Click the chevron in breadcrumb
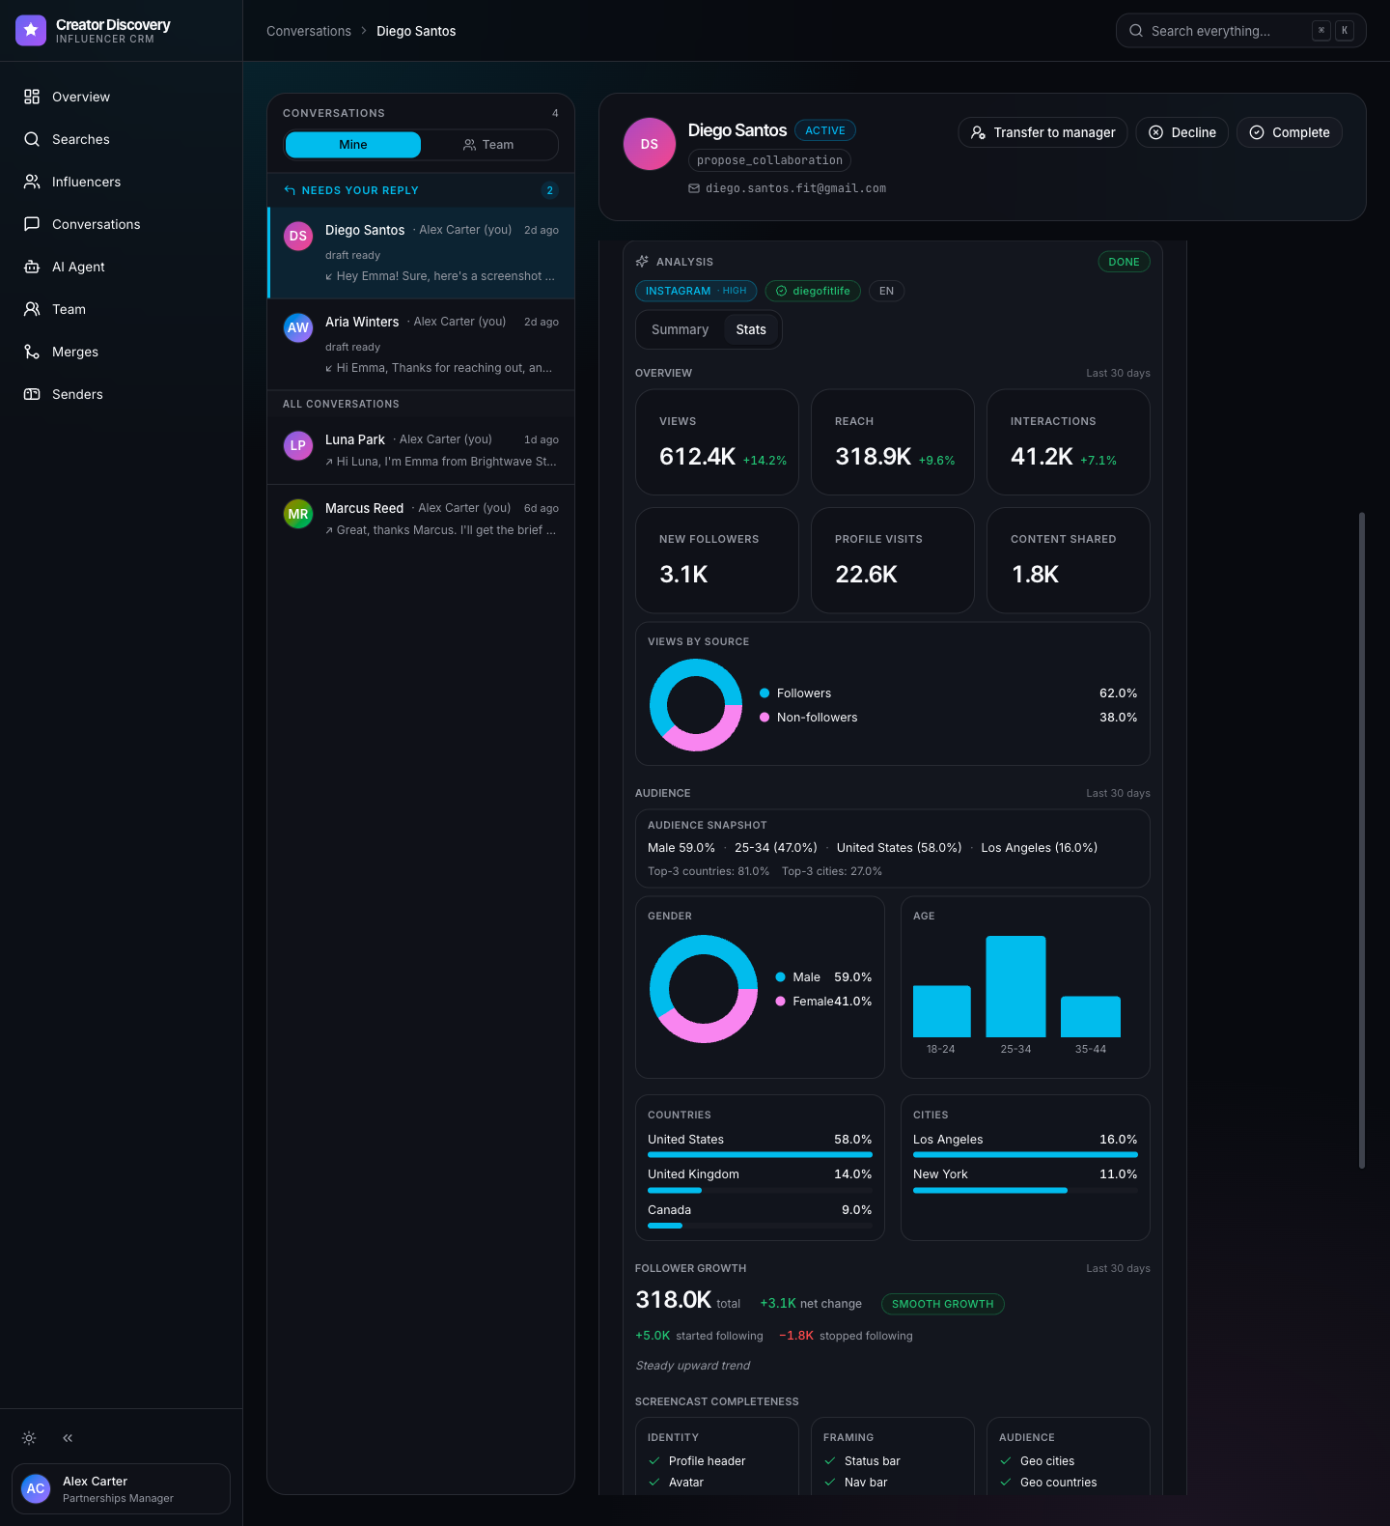 pyautogui.click(x=364, y=31)
